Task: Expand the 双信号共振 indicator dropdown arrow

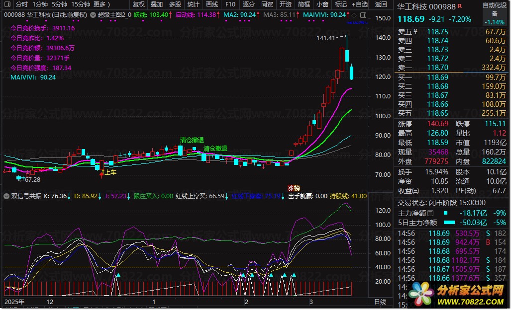Action: click(x=6, y=196)
